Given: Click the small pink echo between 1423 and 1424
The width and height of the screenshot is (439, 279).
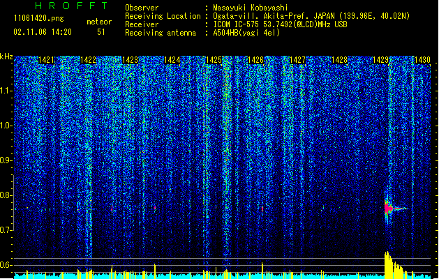Looking at the screenshot, I should pos(155,208).
